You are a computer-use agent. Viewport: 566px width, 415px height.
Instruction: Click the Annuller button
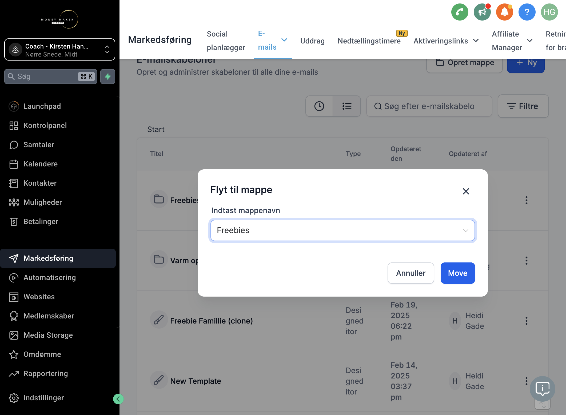pyautogui.click(x=411, y=273)
